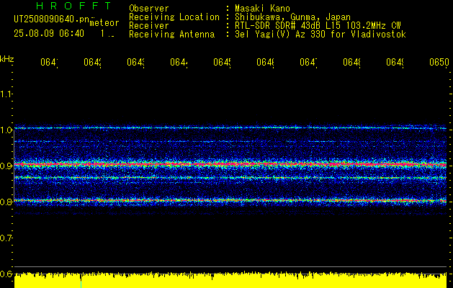Select the file name UT2508090640.pn

click(x=52, y=19)
